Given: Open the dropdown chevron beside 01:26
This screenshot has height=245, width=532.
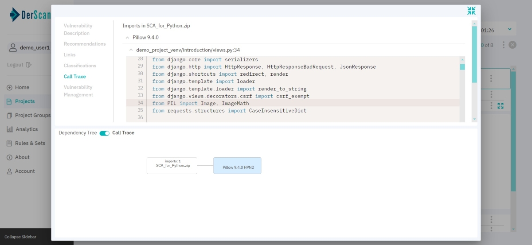Looking at the screenshot, I should tap(509, 30).
